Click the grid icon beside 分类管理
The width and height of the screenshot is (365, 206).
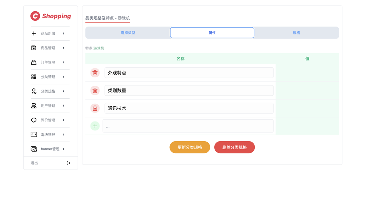tap(34, 77)
